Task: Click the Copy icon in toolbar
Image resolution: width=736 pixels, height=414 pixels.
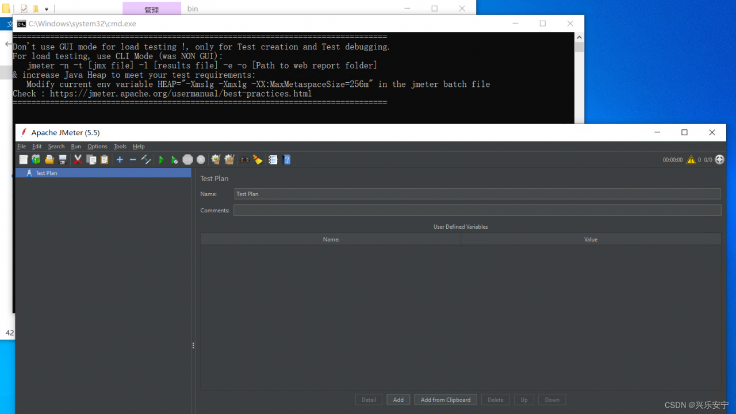Action: 91,160
